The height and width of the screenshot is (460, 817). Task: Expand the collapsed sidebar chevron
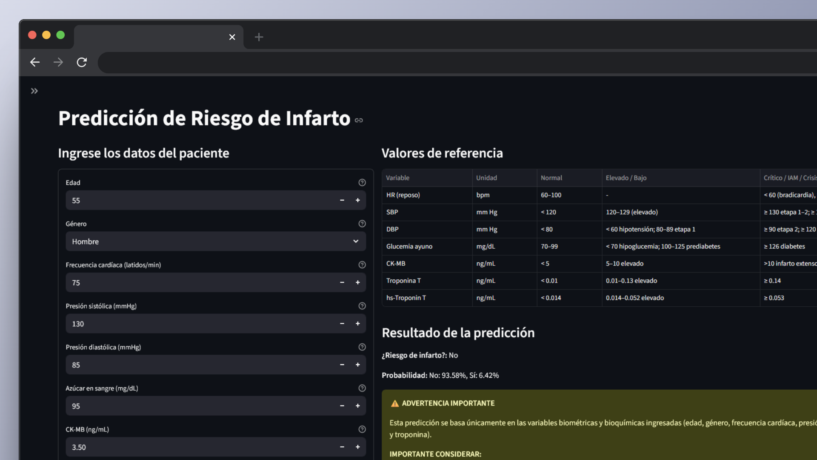click(x=34, y=91)
